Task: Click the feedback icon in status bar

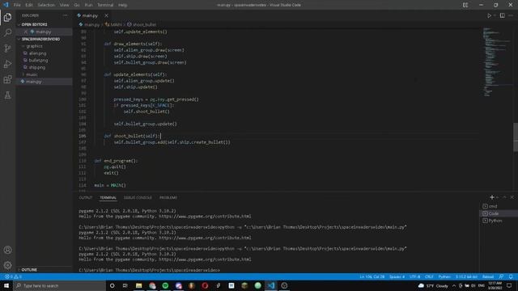Action: (x=501, y=276)
